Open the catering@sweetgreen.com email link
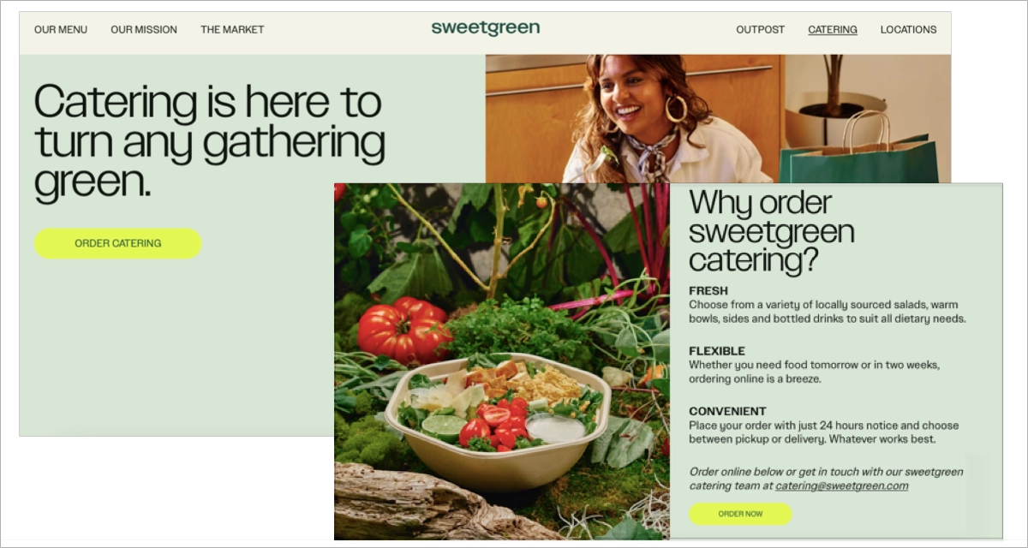The width and height of the screenshot is (1028, 548). pos(841,485)
